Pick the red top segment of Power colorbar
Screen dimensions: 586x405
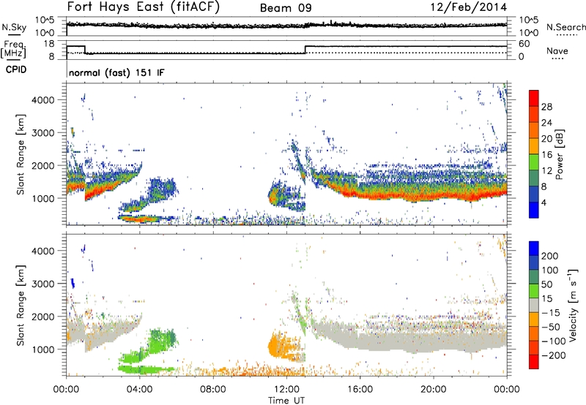pyautogui.click(x=534, y=98)
